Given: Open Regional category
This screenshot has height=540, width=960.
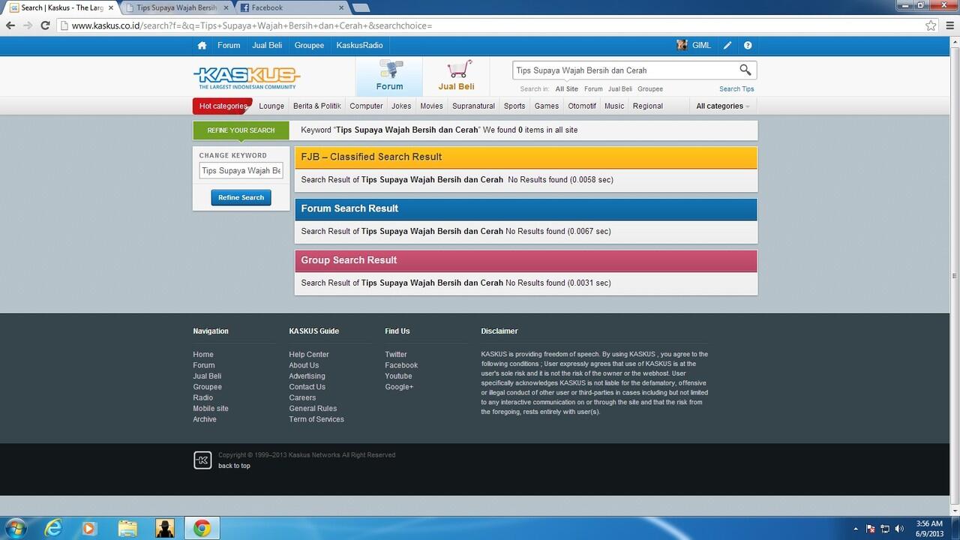Looking at the screenshot, I should tap(648, 106).
